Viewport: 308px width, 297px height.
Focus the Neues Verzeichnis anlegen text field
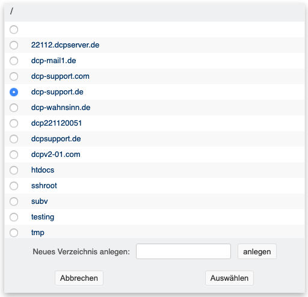(x=183, y=251)
